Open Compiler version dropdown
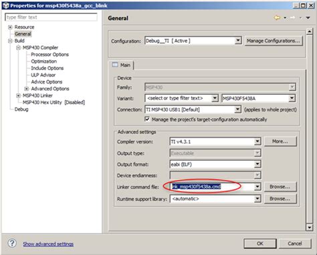Screen dimensions: 317x255 (257, 142)
